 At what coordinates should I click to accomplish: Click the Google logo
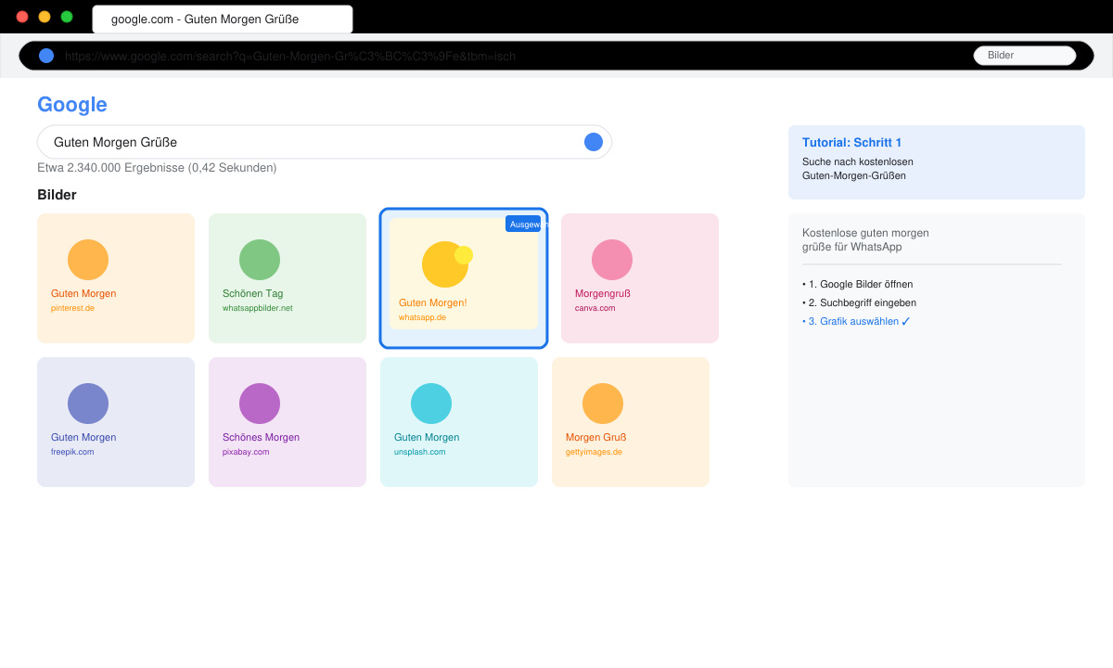pos(72,105)
